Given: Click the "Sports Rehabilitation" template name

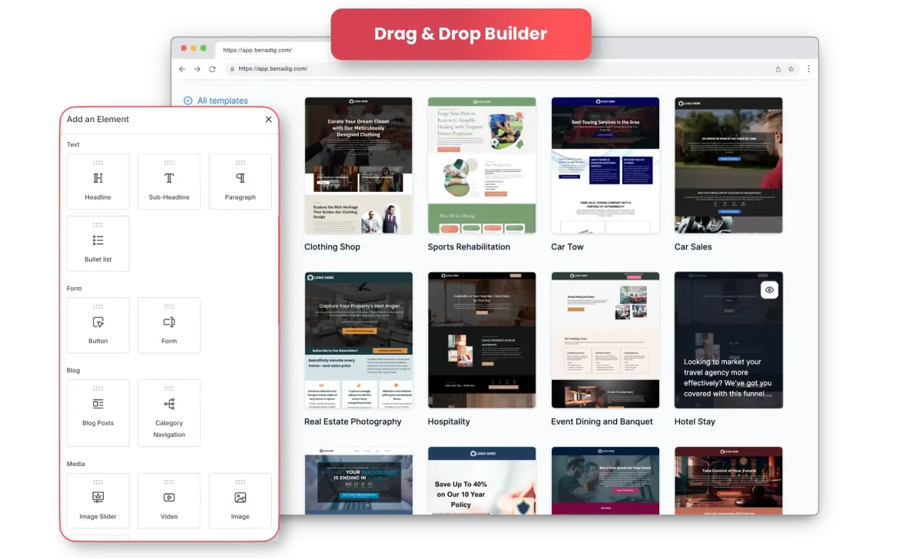Looking at the screenshot, I should (469, 247).
